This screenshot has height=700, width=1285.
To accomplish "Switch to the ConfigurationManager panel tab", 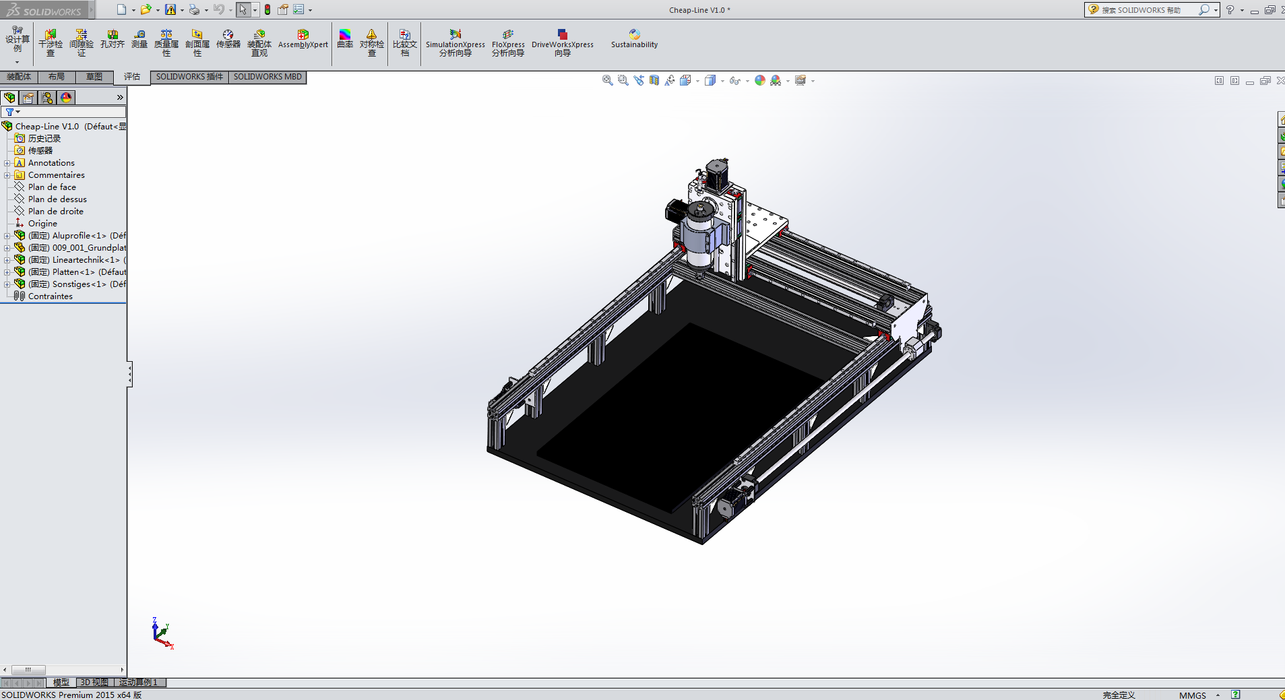I will 47,98.
